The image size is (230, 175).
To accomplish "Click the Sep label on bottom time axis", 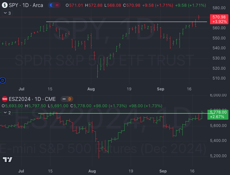I will pos(162,171).
